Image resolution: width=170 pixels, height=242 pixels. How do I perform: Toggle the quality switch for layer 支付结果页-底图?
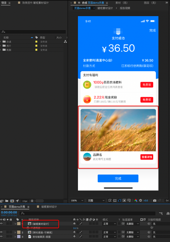coord(81,236)
